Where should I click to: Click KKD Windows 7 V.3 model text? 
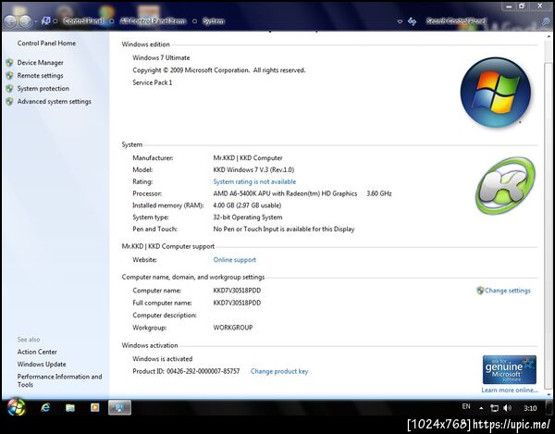point(253,170)
